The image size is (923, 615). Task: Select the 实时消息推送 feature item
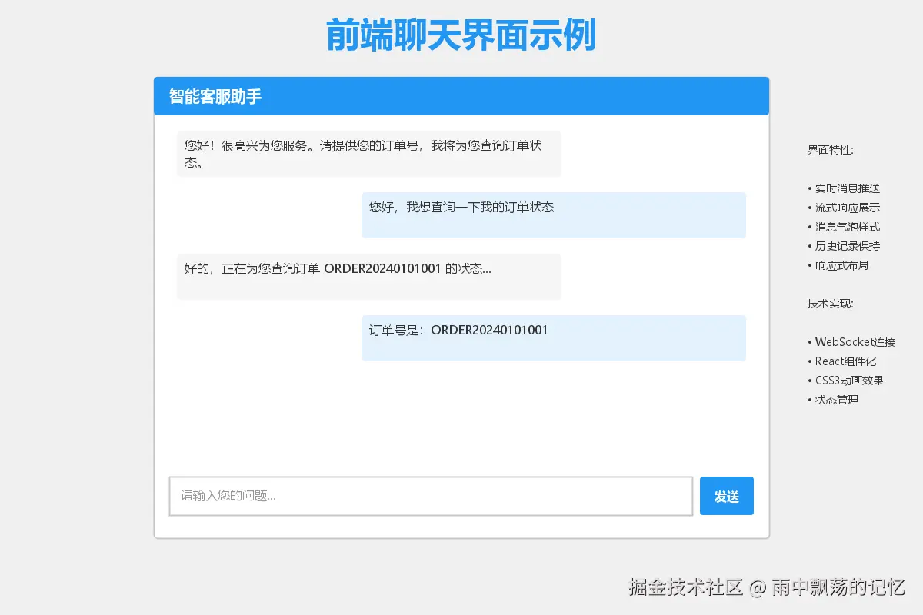(x=844, y=188)
